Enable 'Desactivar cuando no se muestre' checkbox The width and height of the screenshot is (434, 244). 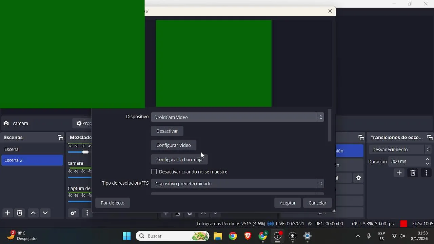click(154, 172)
